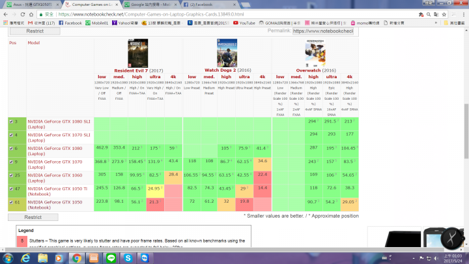This screenshot has width=469, height=264.
Task: Open the media player taskbar icon
Action: click(x=59, y=258)
